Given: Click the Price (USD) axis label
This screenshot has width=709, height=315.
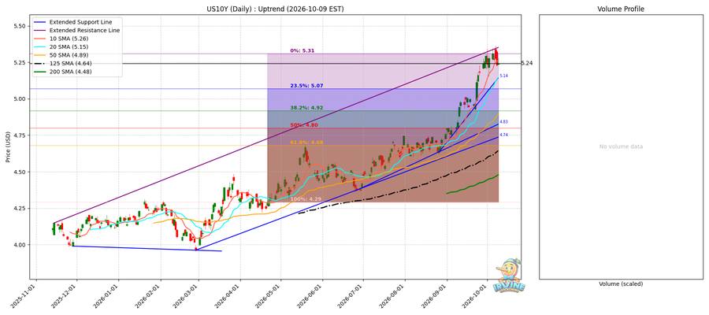Looking at the screenshot, I should coord(8,146).
